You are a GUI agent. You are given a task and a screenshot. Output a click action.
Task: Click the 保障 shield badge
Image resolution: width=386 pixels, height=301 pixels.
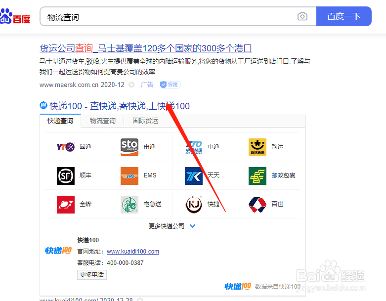coord(171,85)
